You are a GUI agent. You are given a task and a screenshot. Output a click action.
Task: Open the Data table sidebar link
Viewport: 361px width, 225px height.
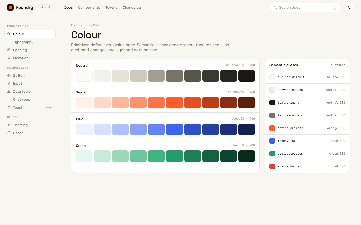pyautogui.click(x=30, y=91)
